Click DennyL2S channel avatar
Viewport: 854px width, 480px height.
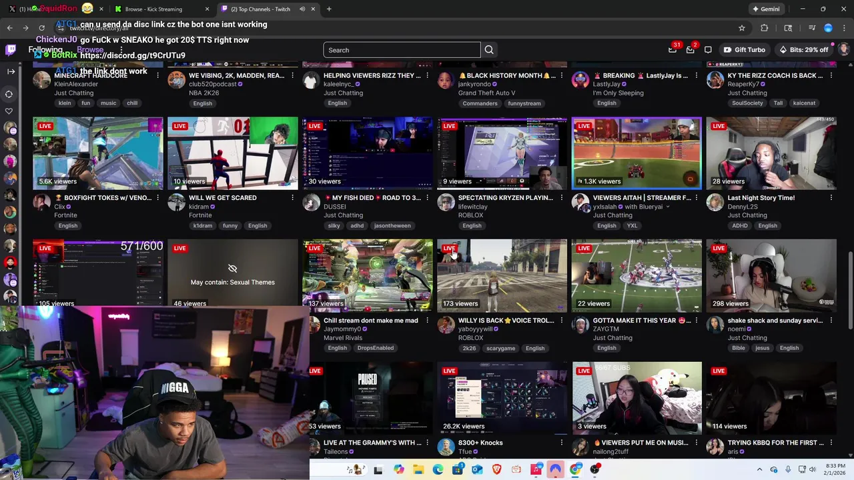coord(715,203)
